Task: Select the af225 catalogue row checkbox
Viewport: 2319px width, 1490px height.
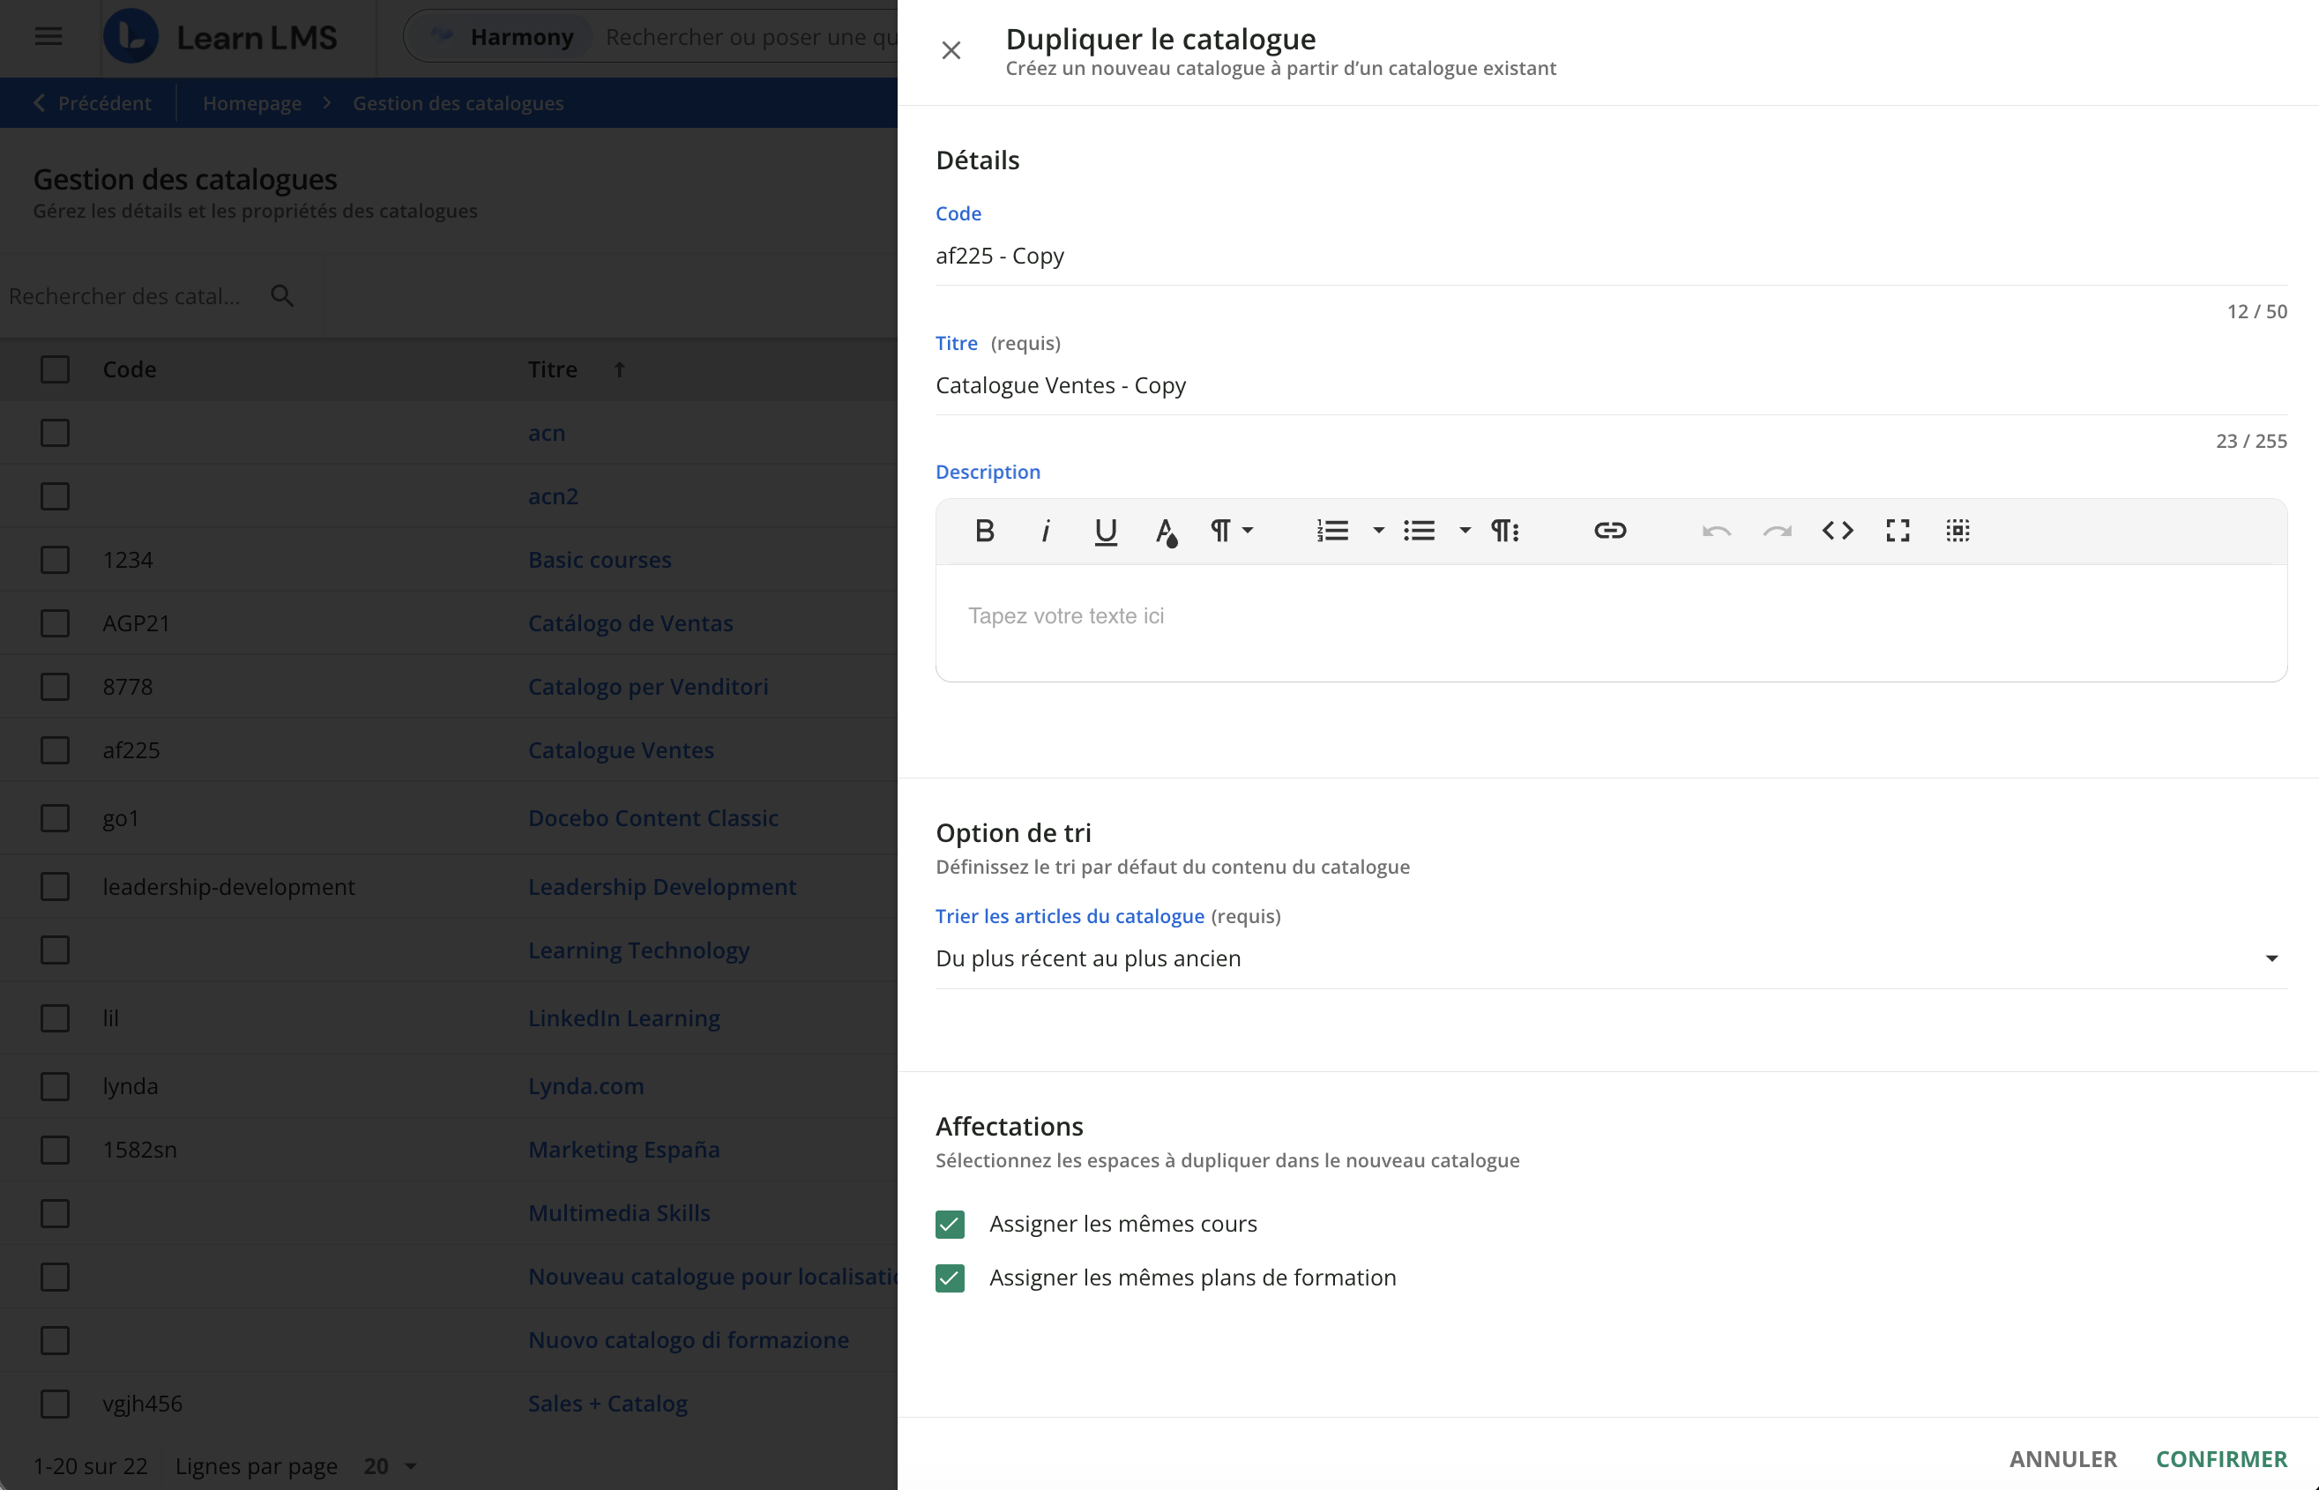Action: [56, 749]
